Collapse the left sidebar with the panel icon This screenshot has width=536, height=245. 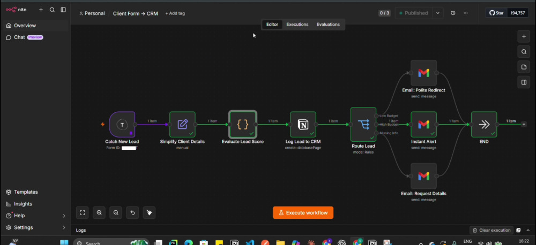point(63,10)
